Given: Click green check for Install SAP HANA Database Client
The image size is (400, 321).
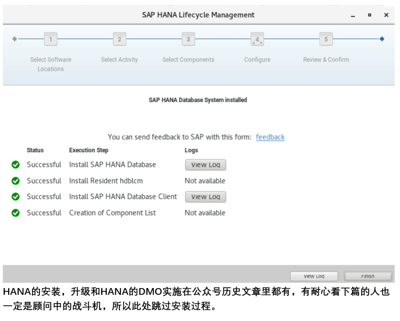Looking at the screenshot, I should point(16,196).
